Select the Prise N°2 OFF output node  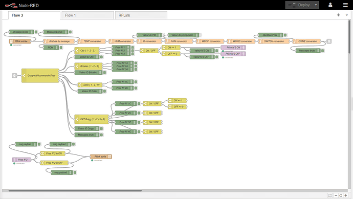click(x=233, y=54)
